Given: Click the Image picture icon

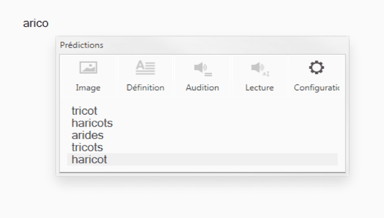Looking at the screenshot, I should [88, 68].
